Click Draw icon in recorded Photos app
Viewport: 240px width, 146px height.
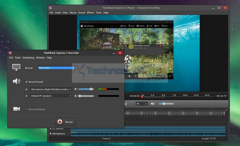point(148,26)
